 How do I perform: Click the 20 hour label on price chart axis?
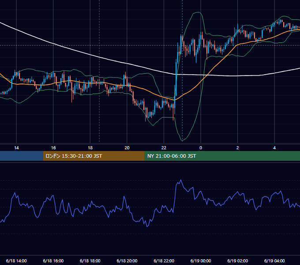pyautogui.click(x=127, y=148)
